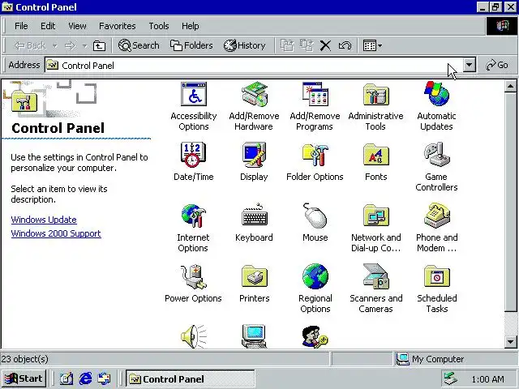Open the Tools menu
The width and height of the screenshot is (519, 389).
[x=159, y=26]
